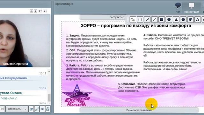This screenshot has height=115, width=204.
Task: Click the chain link icon in chat
Action: coord(37,109)
